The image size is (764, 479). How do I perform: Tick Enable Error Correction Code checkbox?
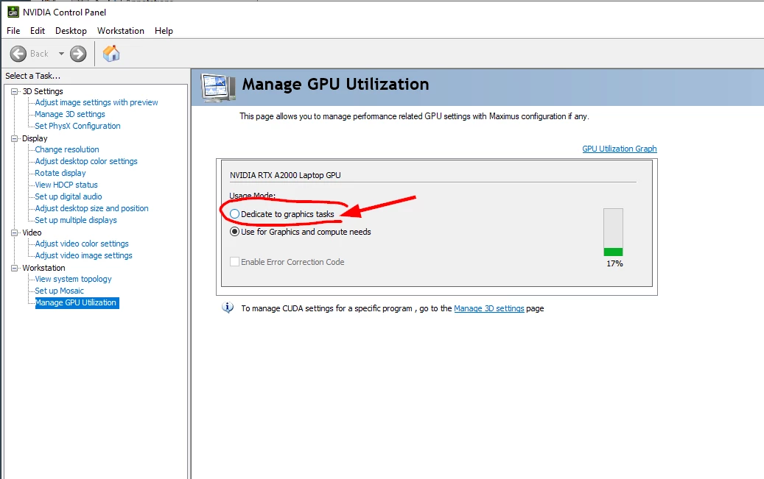click(234, 261)
